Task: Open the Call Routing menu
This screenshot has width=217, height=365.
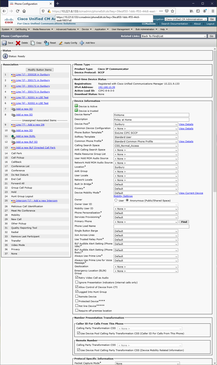Action: [x=22, y=29]
